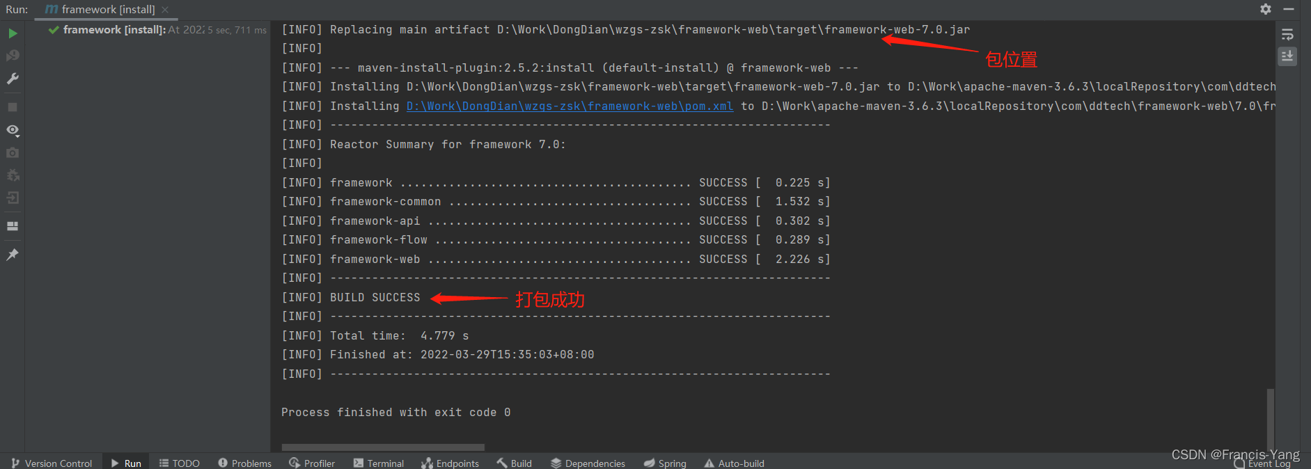Click 'Reactor Summary for framework 7.0:' line
The image size is (1311, 469).
click(423, 144)
